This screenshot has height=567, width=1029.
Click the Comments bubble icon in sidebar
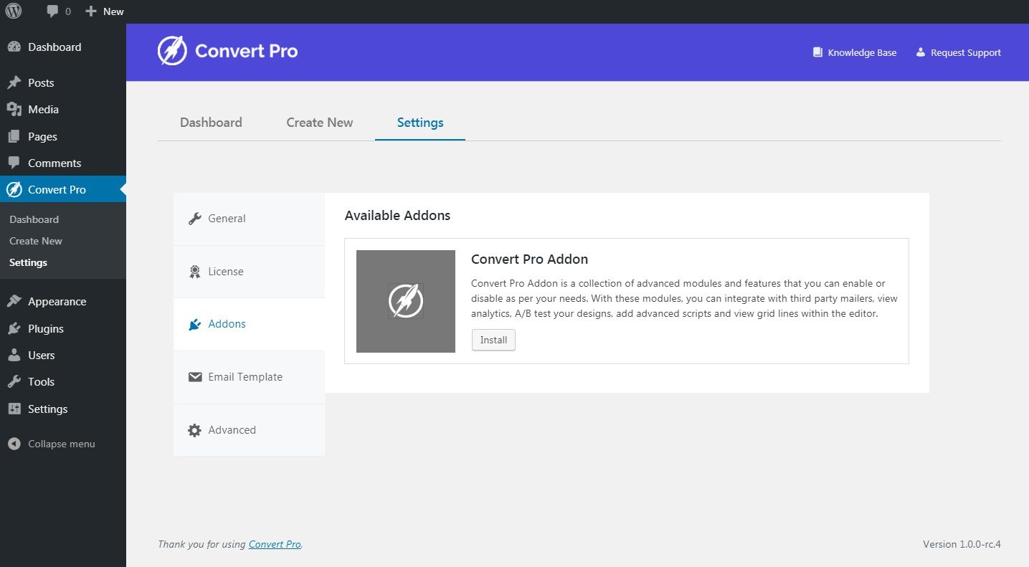14,163
